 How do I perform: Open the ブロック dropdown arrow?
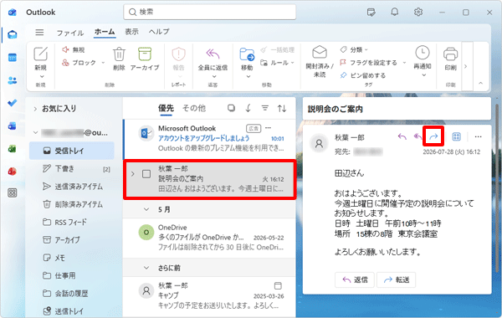click(x=103, y=63)
